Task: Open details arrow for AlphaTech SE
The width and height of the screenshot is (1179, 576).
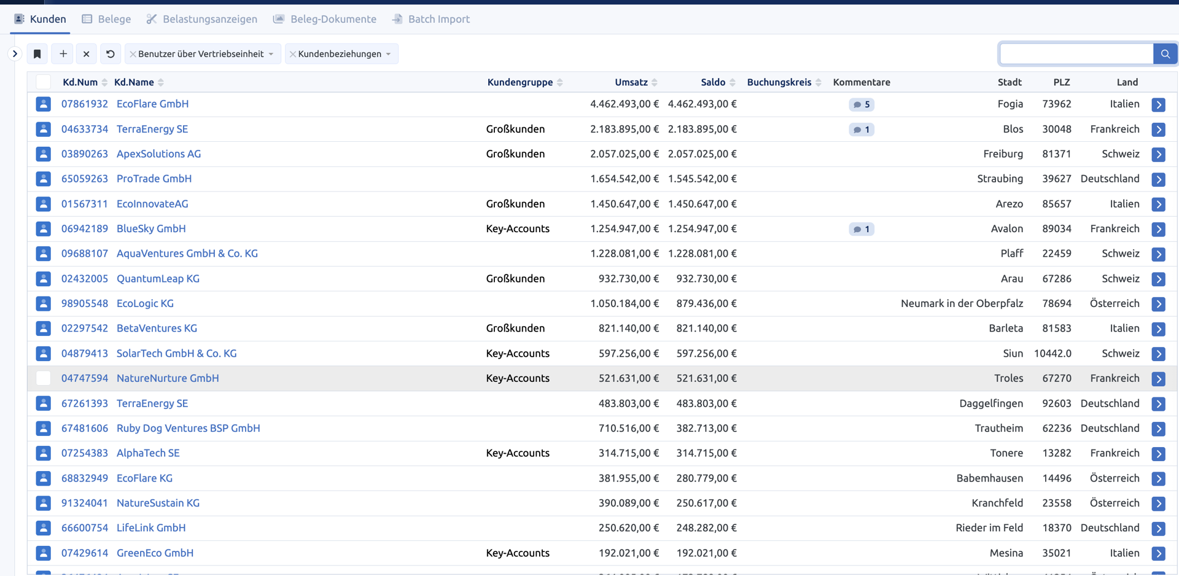Action: [1159, 454]
